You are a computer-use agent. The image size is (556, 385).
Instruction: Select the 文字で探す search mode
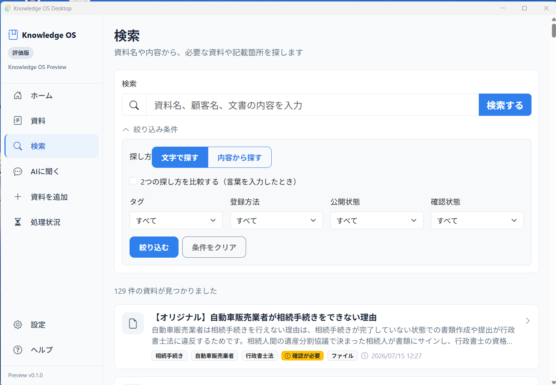tap(180, 157)
